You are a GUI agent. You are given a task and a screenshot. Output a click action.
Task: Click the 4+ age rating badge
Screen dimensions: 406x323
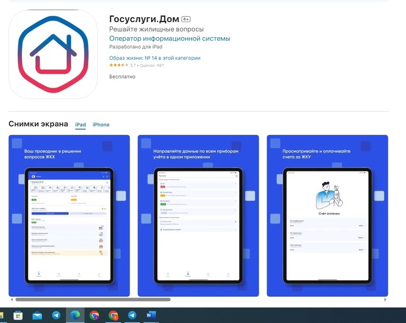pyautogui.click(x=186, y=19)
